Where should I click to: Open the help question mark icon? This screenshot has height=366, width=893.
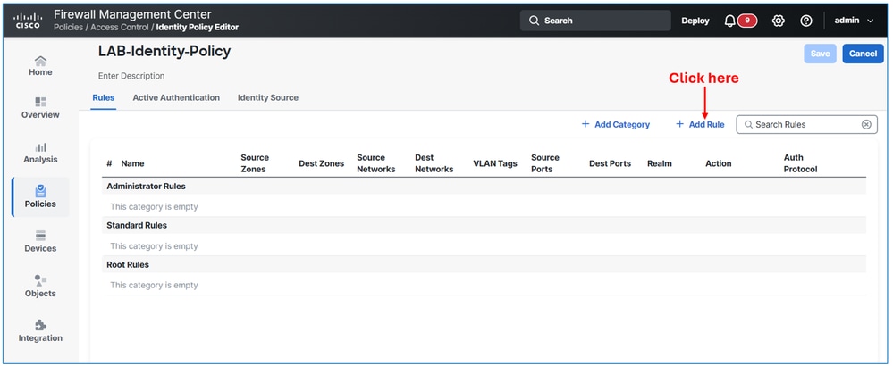coord(806,21)
